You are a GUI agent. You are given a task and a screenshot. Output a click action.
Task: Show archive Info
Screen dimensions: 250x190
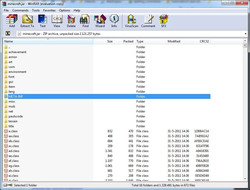(x=114, y=21)
